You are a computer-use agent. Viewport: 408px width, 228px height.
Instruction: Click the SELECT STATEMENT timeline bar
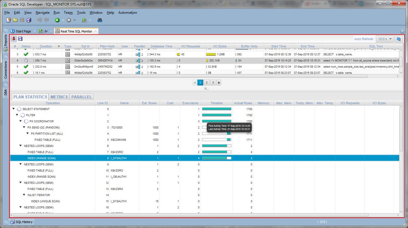click(x=217, y=109)
